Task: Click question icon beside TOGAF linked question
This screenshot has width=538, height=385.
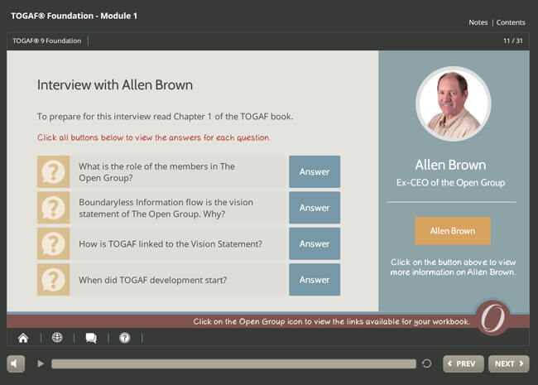Action: (x=54, y=244)
